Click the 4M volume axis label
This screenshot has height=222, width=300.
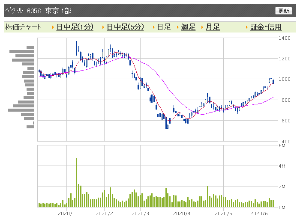282,166
